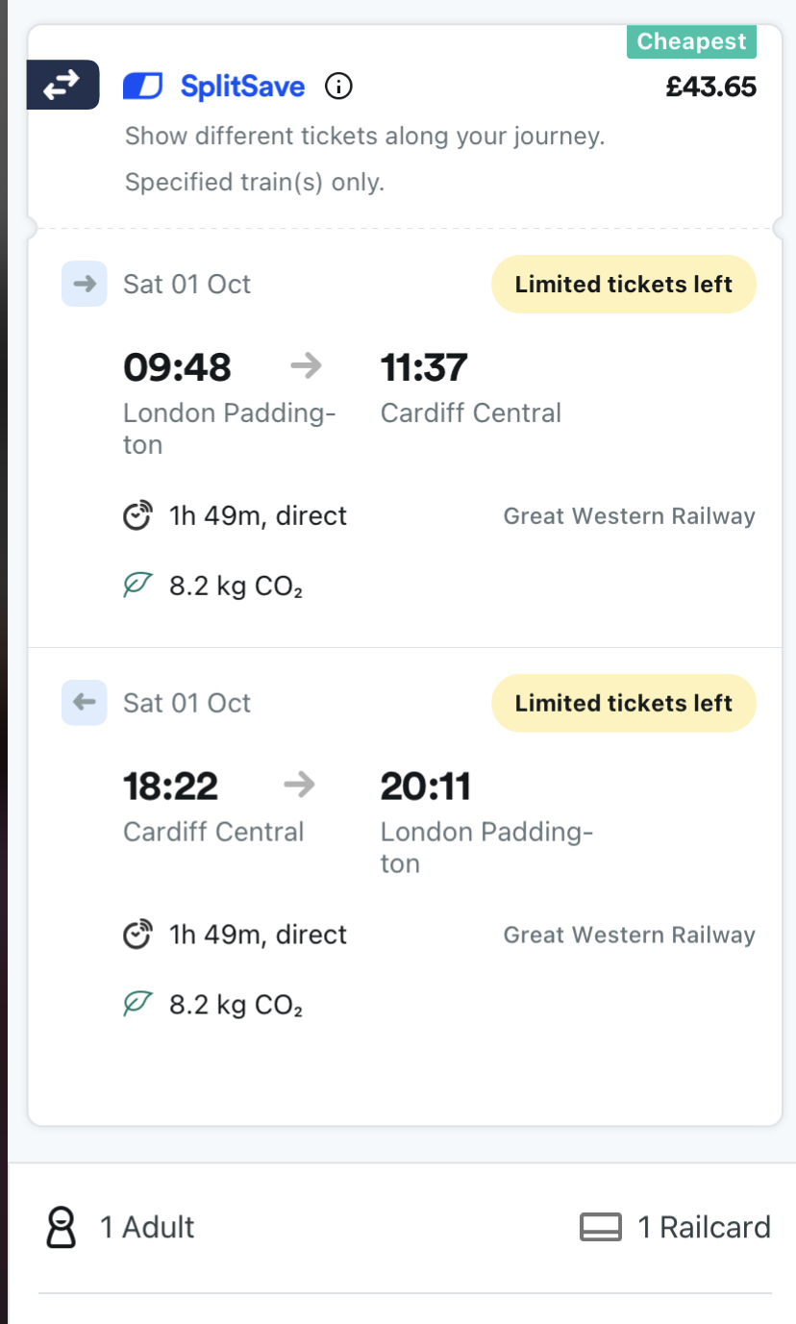Click the adult passenger icon
Image resolution: width=796 pixels, height=1324 pixels.
coord(62,1228)
